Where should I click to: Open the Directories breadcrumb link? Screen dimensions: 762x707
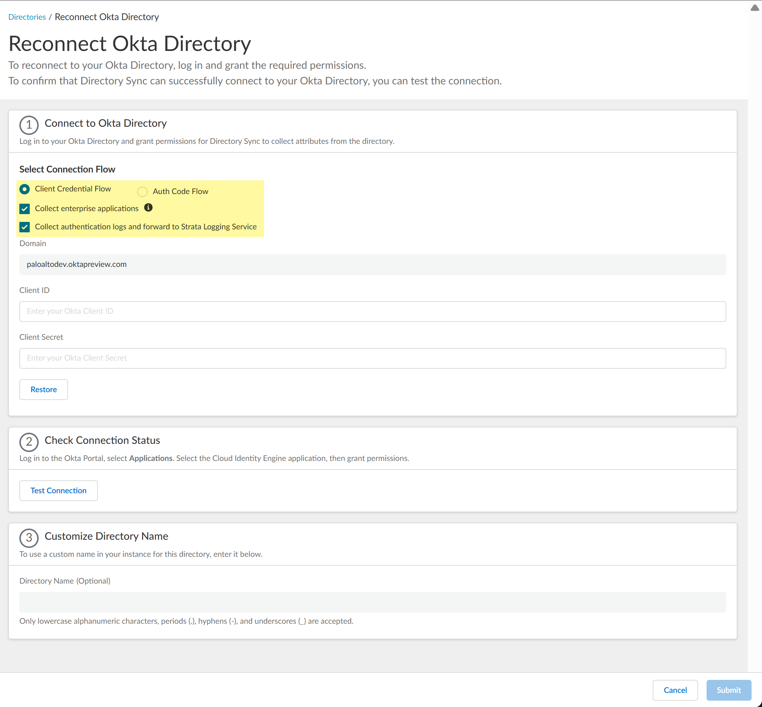(x=27, y=17)
